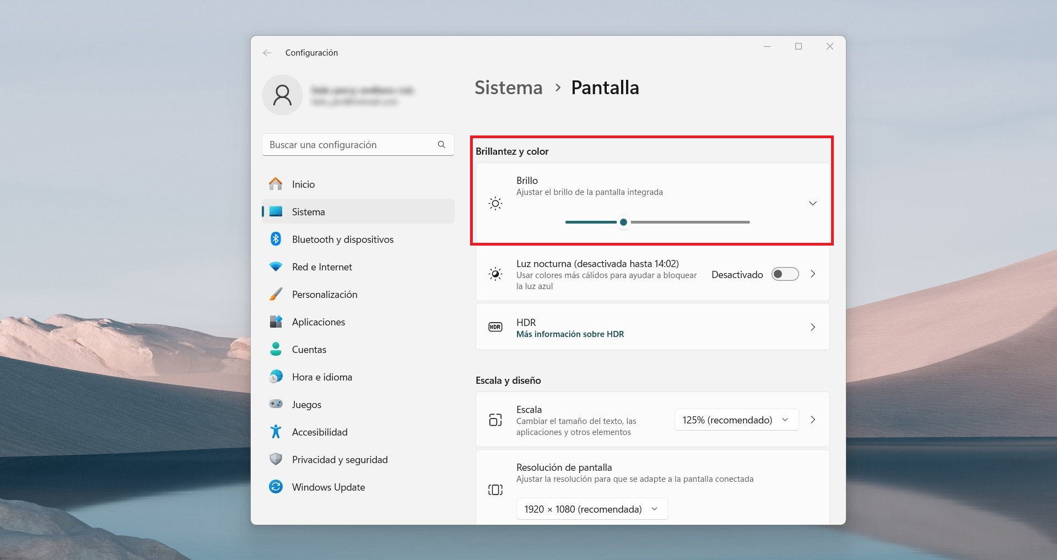Open Luz nocturna settings chevron
This screenshot has width=1057, height=560.
point(812,274)
